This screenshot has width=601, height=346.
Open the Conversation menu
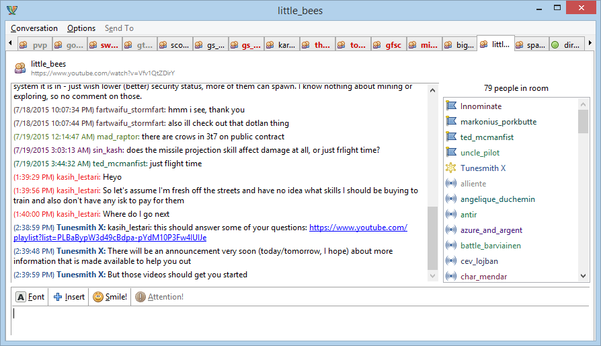pyautogui.click(x=34, y=28)
